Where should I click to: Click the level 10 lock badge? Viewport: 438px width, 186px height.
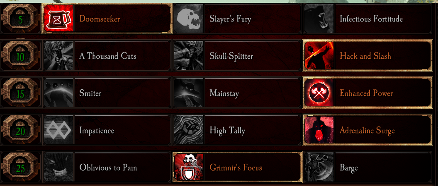click(x=20, y=56)
